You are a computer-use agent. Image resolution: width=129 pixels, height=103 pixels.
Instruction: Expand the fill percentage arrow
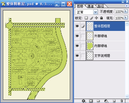[126, 18]
